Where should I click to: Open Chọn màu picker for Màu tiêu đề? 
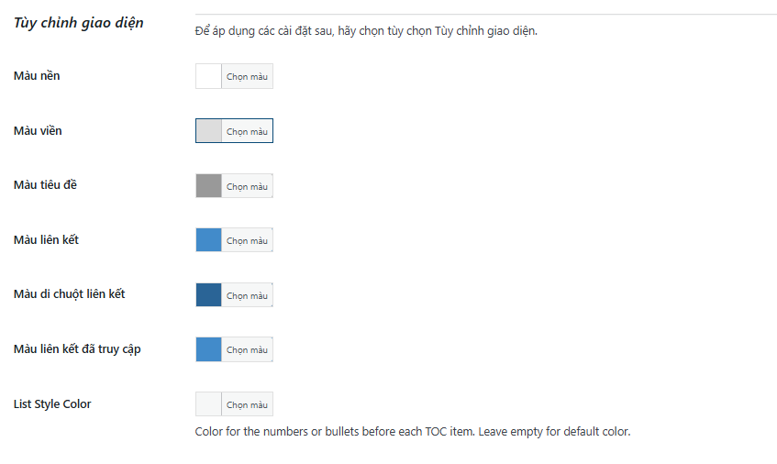tap(247, 186)
